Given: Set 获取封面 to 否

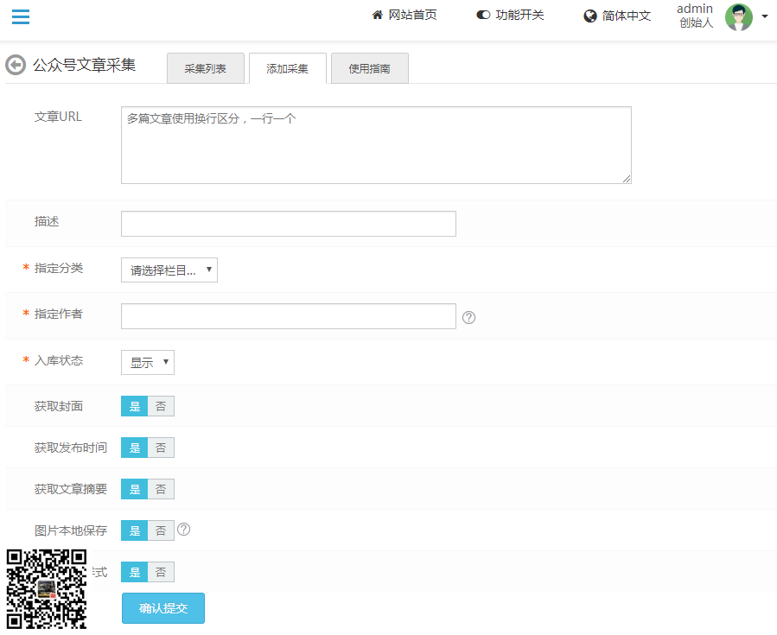Looking at the screenshot, I should point(161,406).
